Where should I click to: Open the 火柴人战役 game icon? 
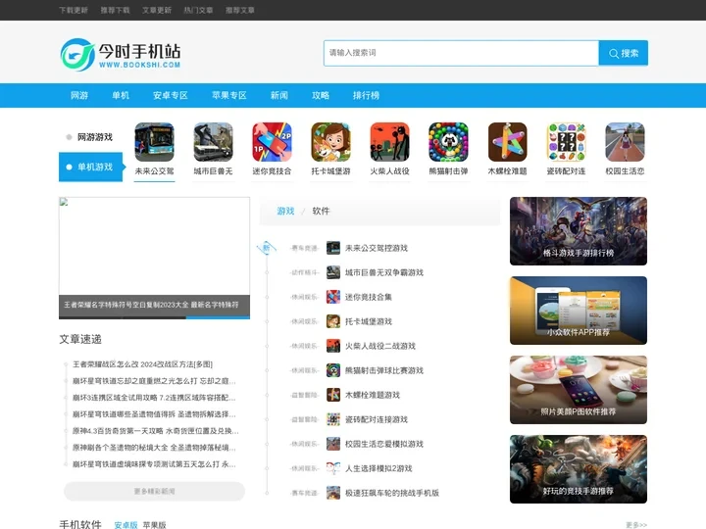click(x=390, y=142)
